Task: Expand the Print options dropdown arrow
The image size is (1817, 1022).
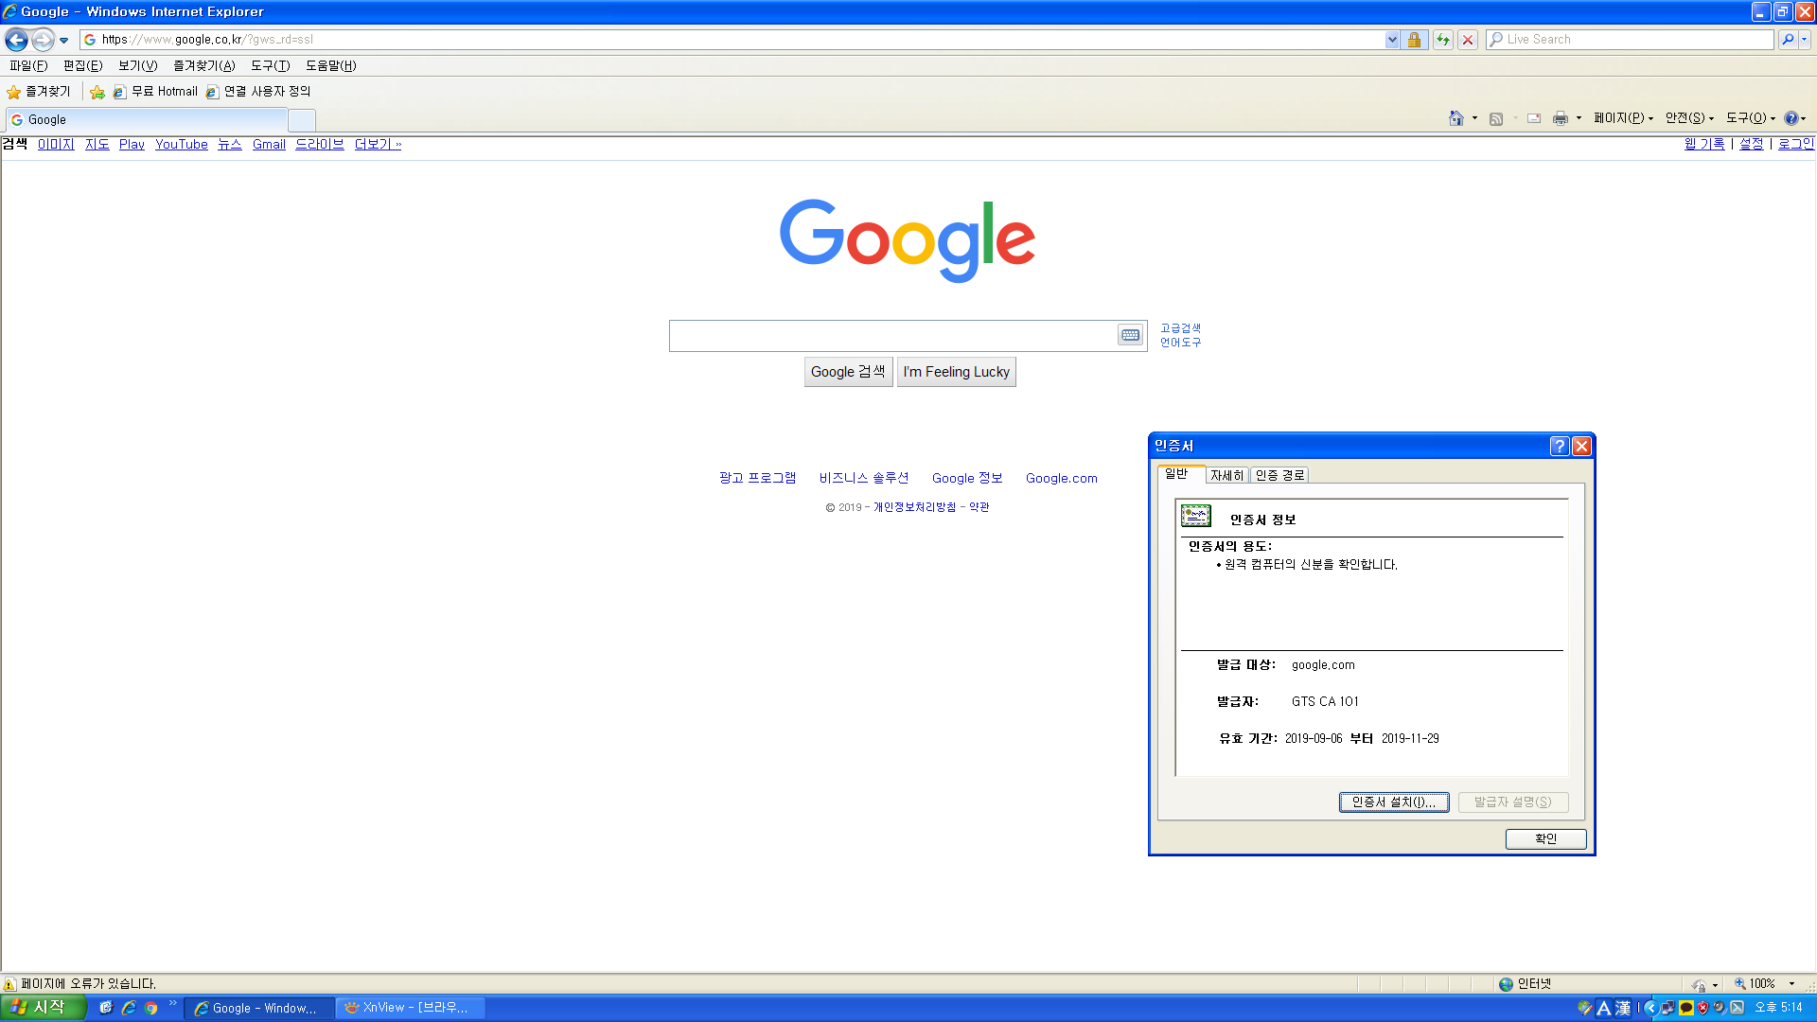Action: click(x=1579, y=118)
